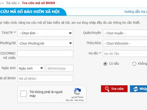Open the Tỉnh/TP province dropdown
This screenshot has width=147, height=110.
pos(45,33)
